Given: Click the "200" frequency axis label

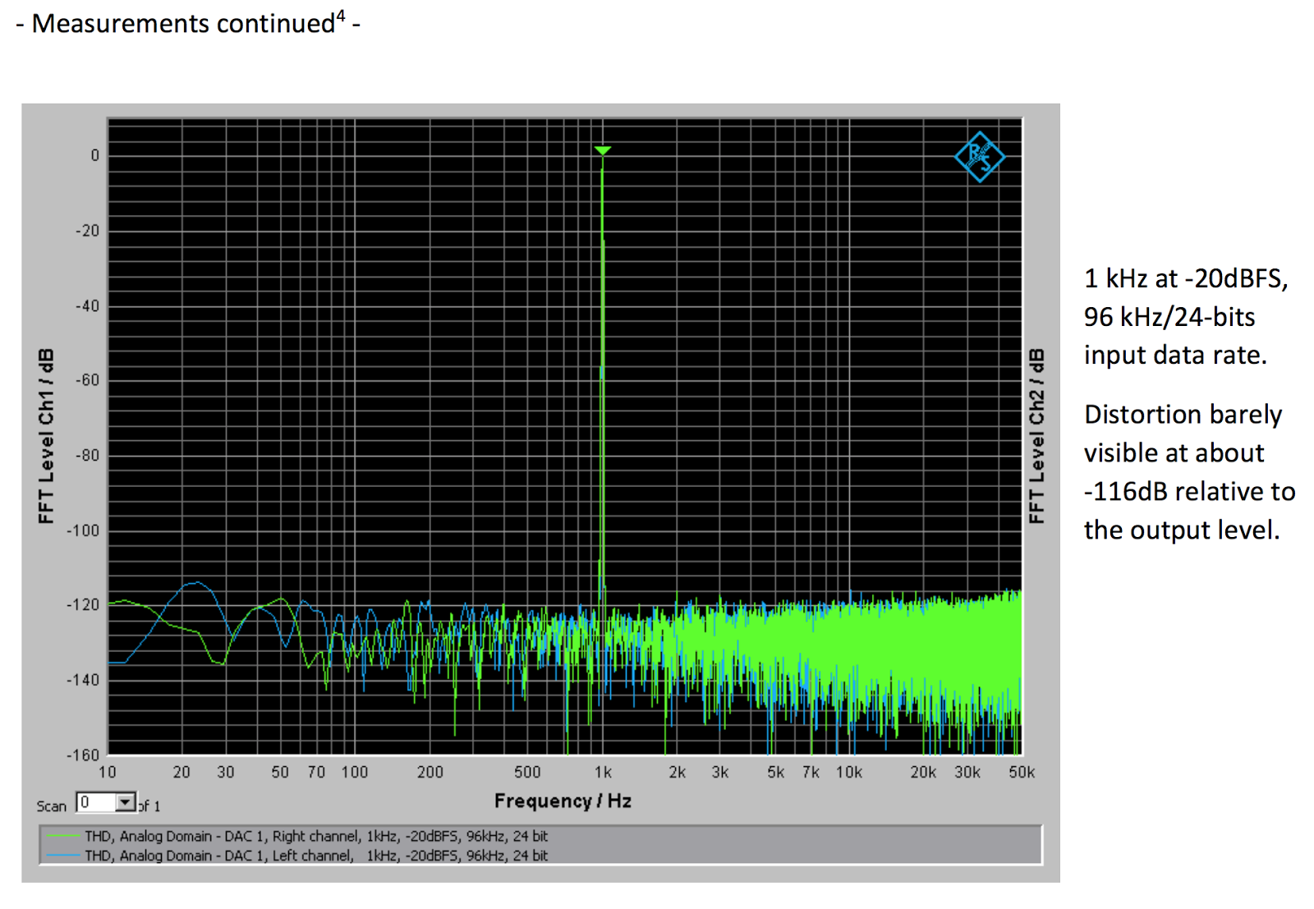Looking at the screenshot, I should (430, 772).
